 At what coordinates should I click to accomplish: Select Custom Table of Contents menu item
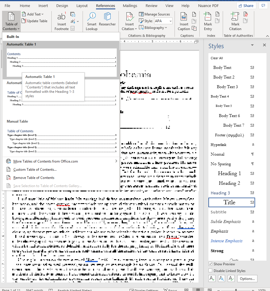point(35,170)
